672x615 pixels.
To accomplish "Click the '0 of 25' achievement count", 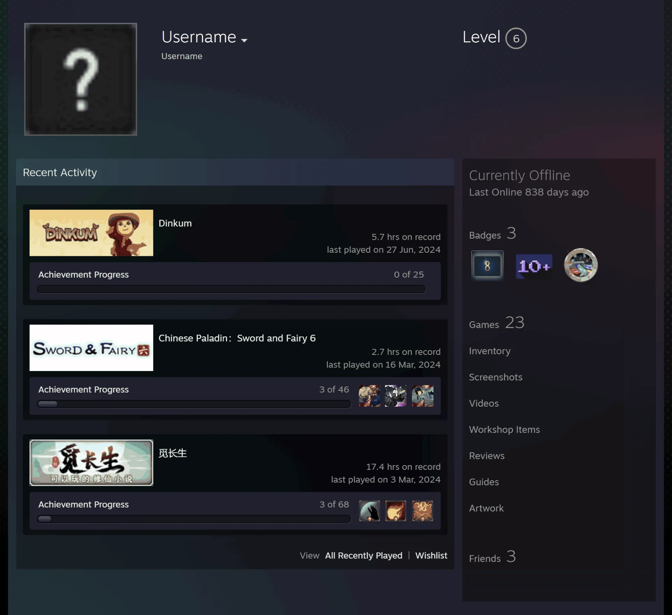I will [409, 275].
